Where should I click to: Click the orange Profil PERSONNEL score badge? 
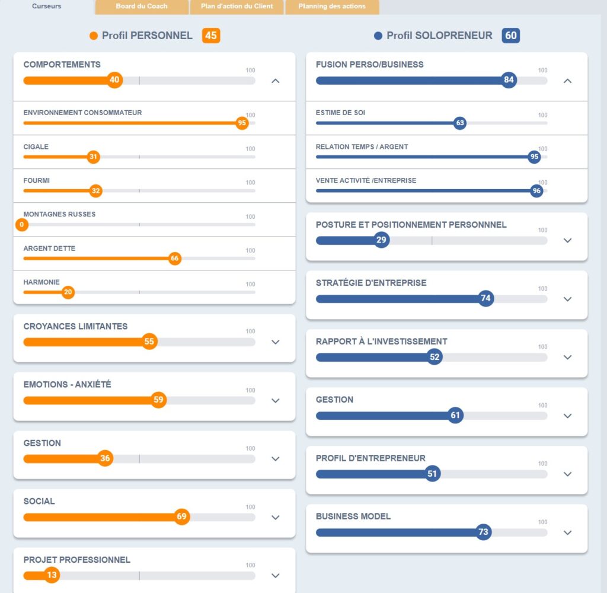tap(211, 36)
